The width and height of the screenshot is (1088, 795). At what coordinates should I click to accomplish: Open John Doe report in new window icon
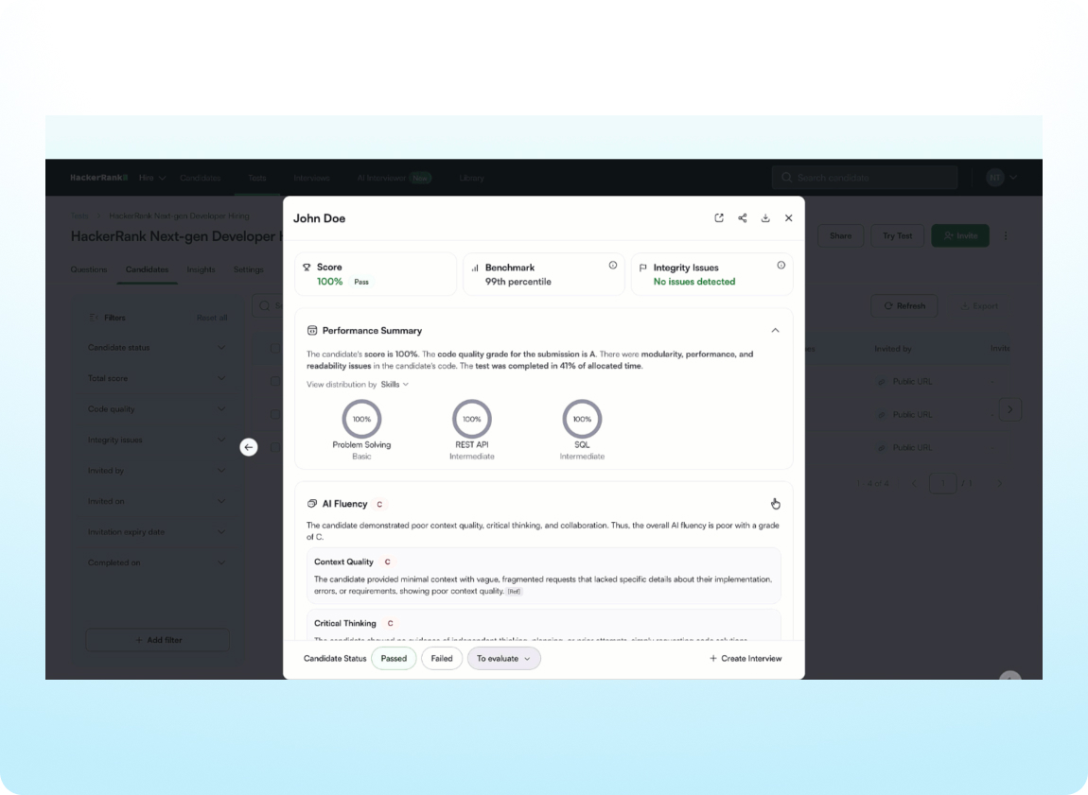719,217
